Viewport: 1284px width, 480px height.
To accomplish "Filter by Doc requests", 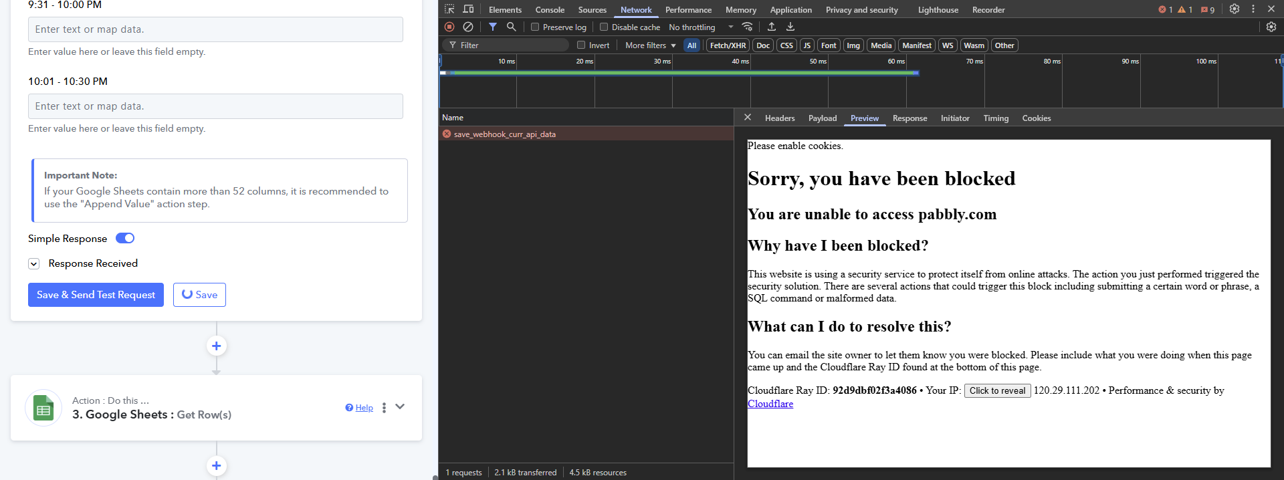I will 763,45.
